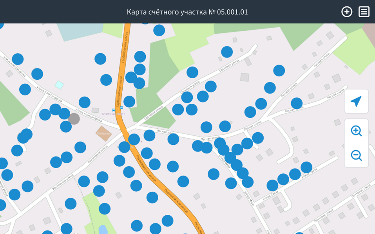Click the Гарболовское шоссе road label

click(x=125, y=48)
